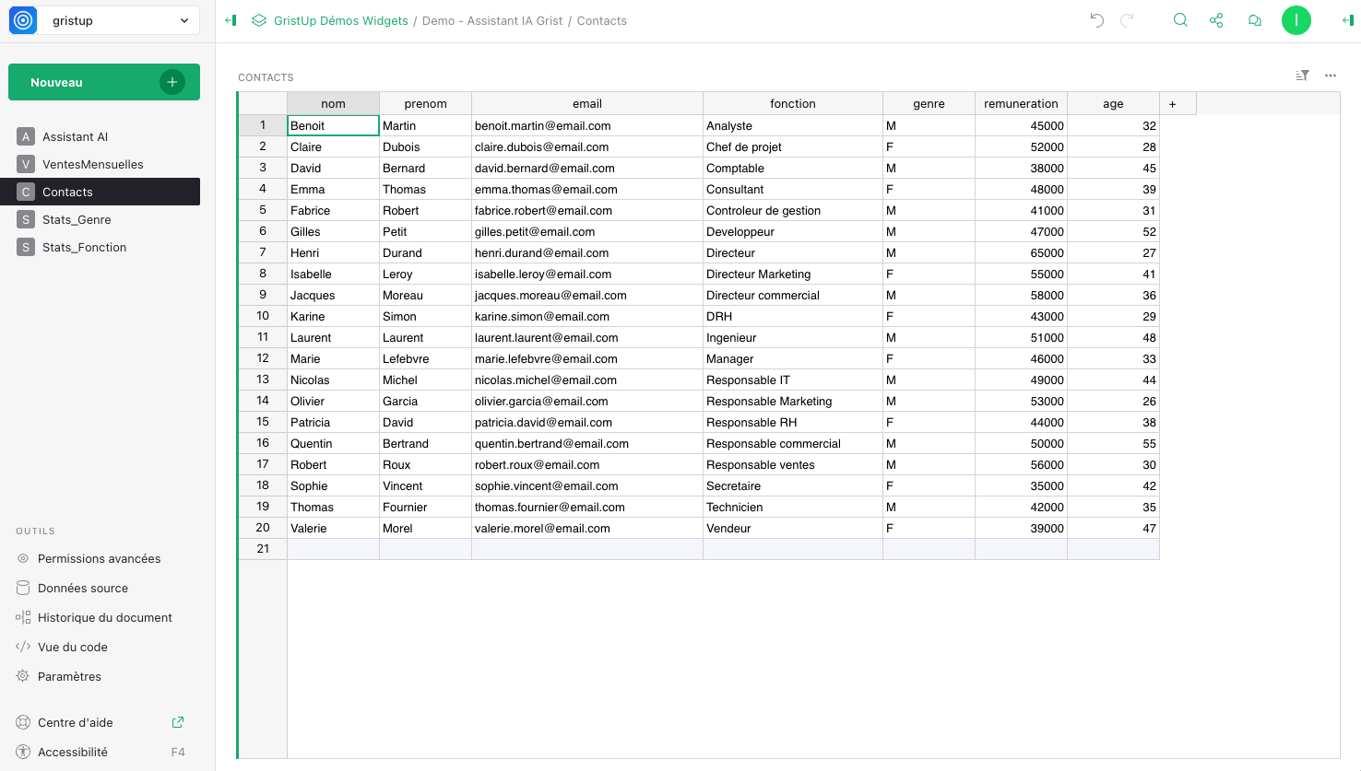Click the redo arrow icon
The width and height of the screenshot is (1361, 771).
point(1127,20)
